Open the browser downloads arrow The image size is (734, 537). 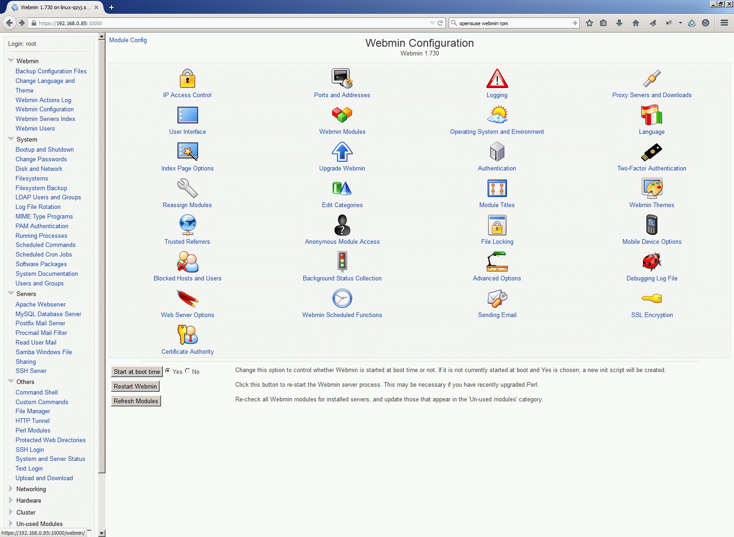pos(619,23)
